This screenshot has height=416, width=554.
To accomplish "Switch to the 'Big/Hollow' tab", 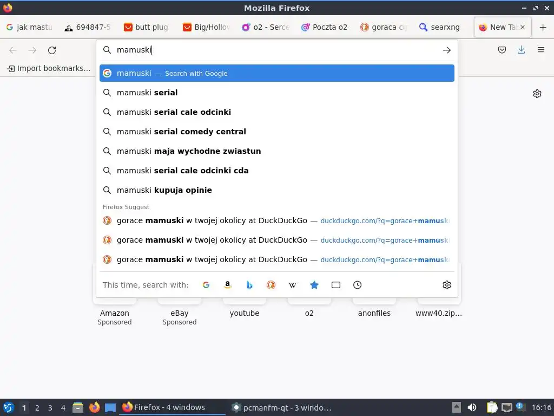I will click(206, 27).
